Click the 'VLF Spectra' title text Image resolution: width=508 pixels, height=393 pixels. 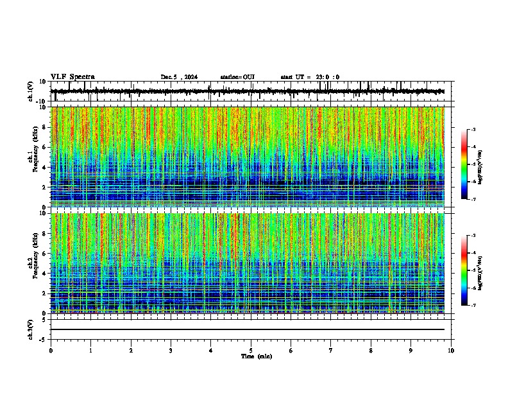click(x=72, y=77)
